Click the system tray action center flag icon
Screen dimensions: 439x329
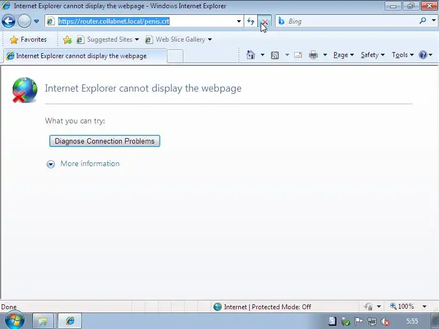tap(358, 321)
